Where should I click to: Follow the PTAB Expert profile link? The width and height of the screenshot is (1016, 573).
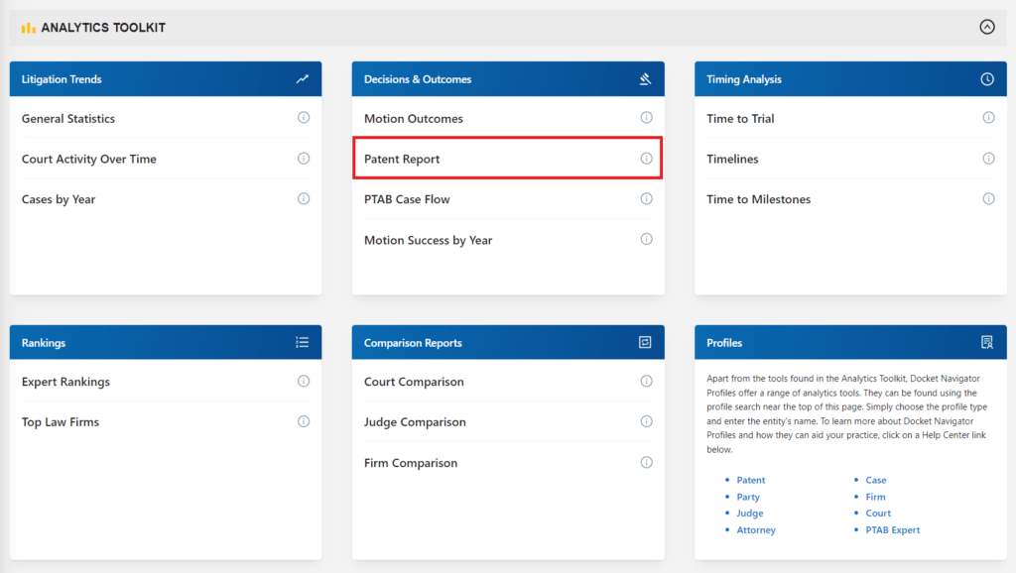pyautogui.click(x=892, y=529)
